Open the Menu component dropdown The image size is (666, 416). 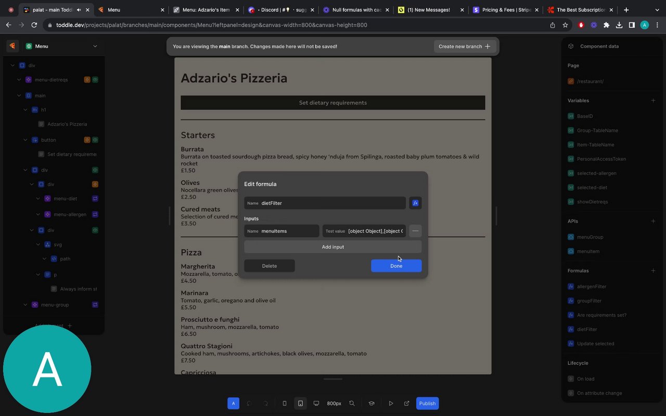tap(95, 46)
